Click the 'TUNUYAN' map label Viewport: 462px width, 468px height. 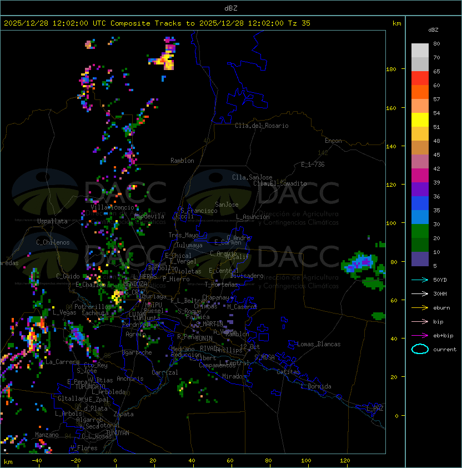[118, 433]
